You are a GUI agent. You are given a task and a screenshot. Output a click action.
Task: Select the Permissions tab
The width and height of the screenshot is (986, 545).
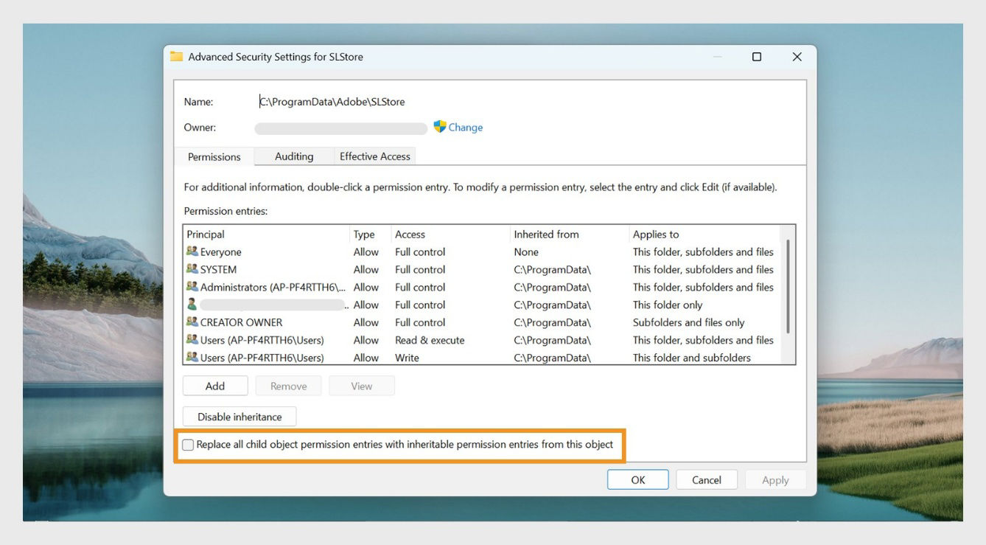[x=214, y=156]
